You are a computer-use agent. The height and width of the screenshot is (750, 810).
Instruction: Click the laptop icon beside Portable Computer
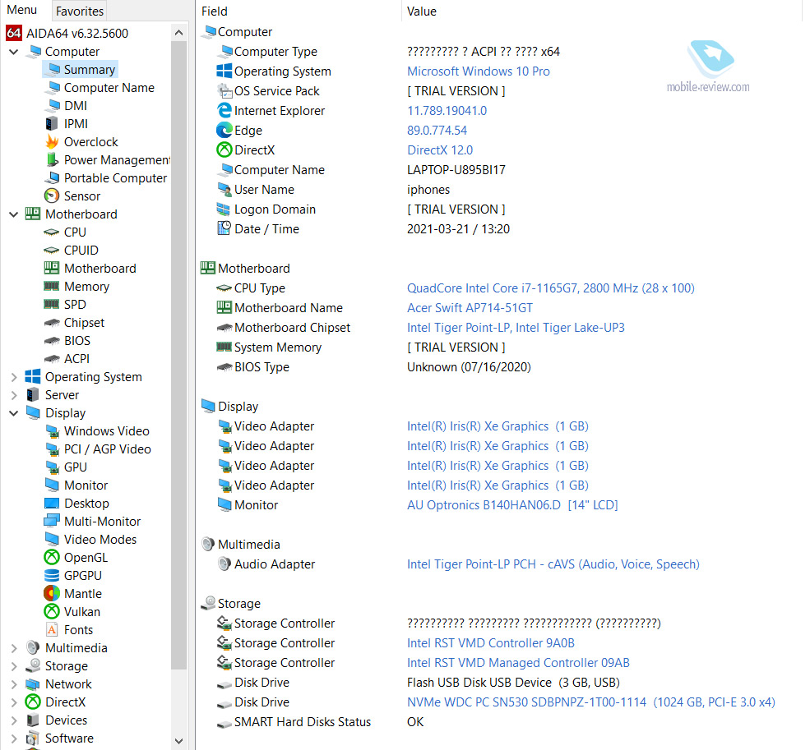click(52, 178)
